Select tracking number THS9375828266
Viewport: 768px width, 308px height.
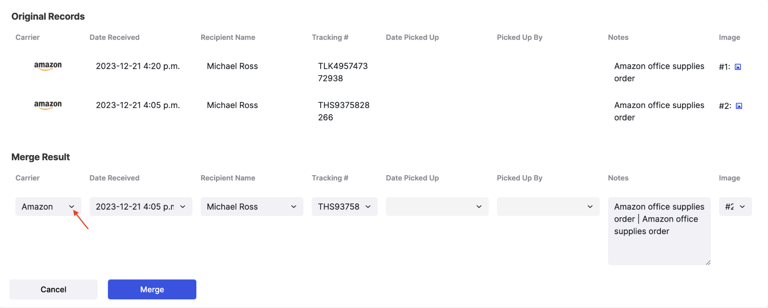pyautogui.click(x=344, y=111)
